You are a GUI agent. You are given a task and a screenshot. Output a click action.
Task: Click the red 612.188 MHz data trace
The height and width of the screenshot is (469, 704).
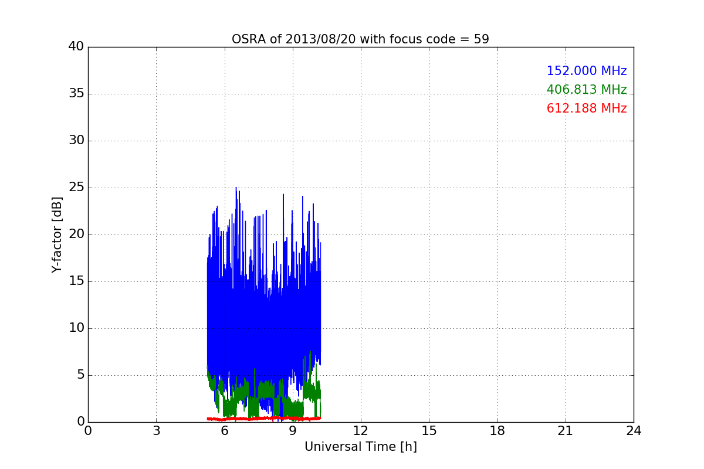[264, 419]
